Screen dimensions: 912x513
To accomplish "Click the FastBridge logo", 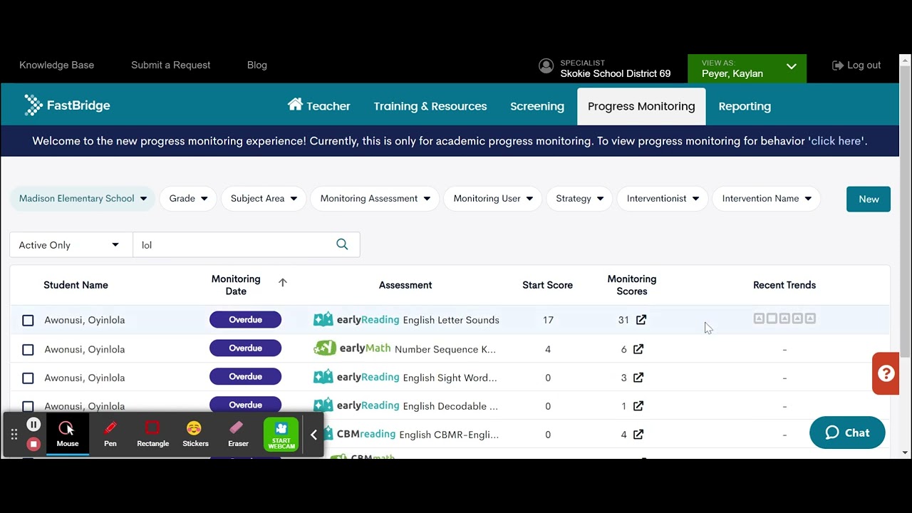I will 67,105.
